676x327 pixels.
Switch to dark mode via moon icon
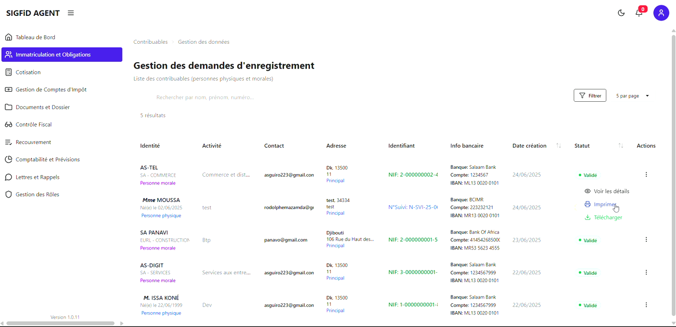pos(621,13)
